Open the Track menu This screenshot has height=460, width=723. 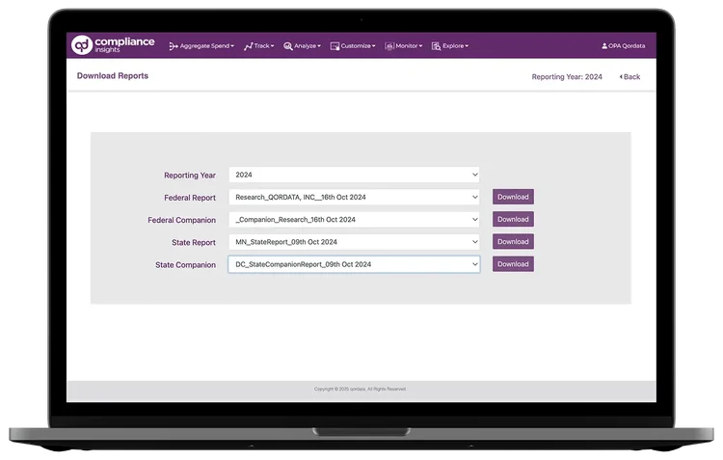click(259, 46)
